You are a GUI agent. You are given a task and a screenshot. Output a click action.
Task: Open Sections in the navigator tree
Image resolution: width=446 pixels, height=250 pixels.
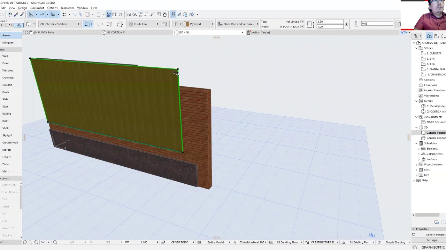point(429,80)
